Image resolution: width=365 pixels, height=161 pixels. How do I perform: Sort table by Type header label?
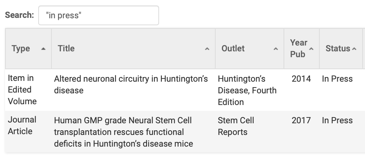pos(21,49)
